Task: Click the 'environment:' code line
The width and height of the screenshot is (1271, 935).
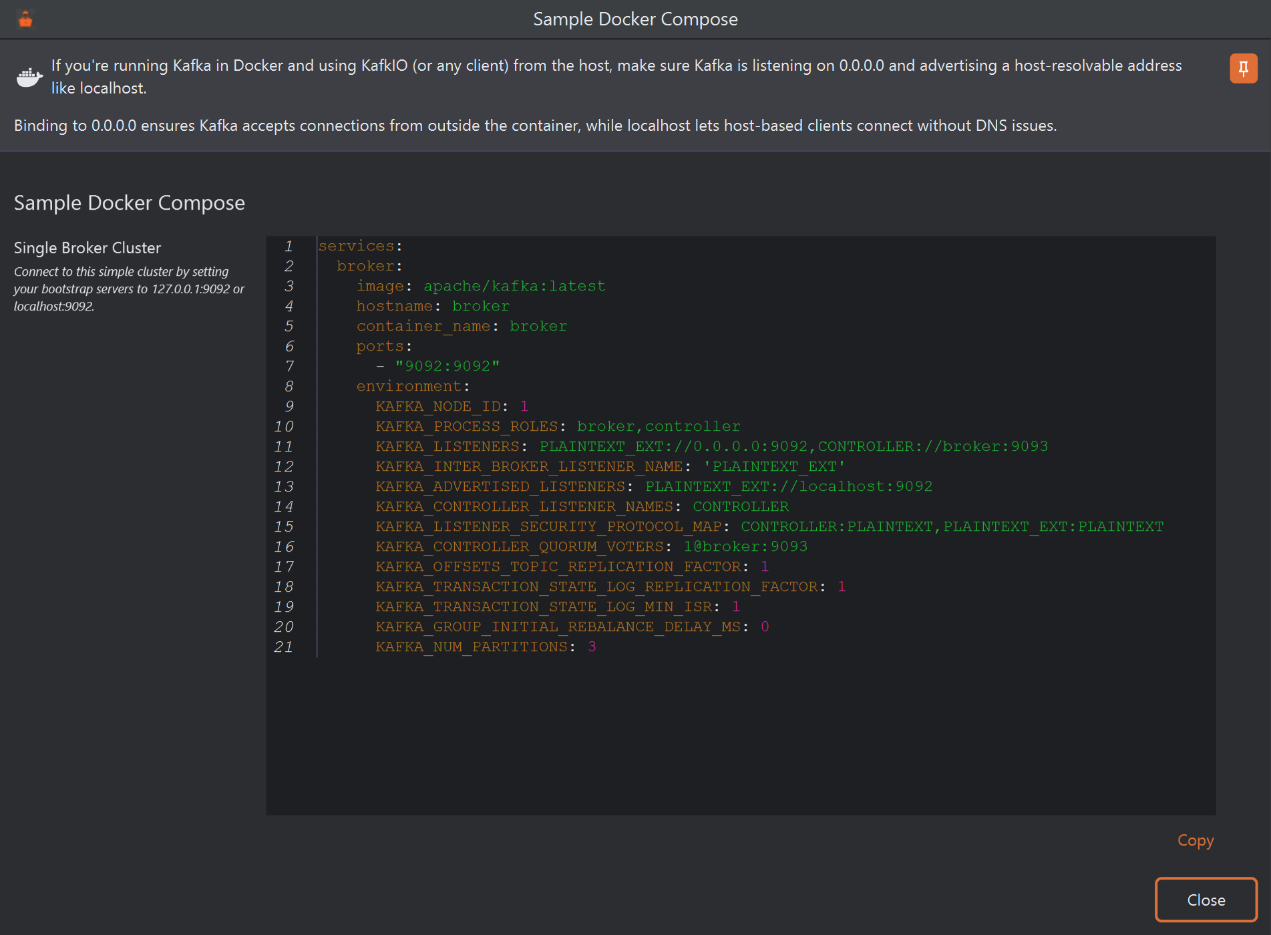Action: tap(413, 386)
